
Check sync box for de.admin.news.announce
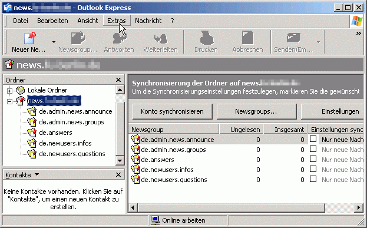click(313, 139)
